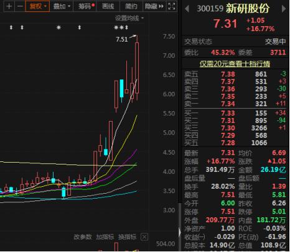
Task: Go to previous stock with left arrow
Action: click(x=187, y=9)
